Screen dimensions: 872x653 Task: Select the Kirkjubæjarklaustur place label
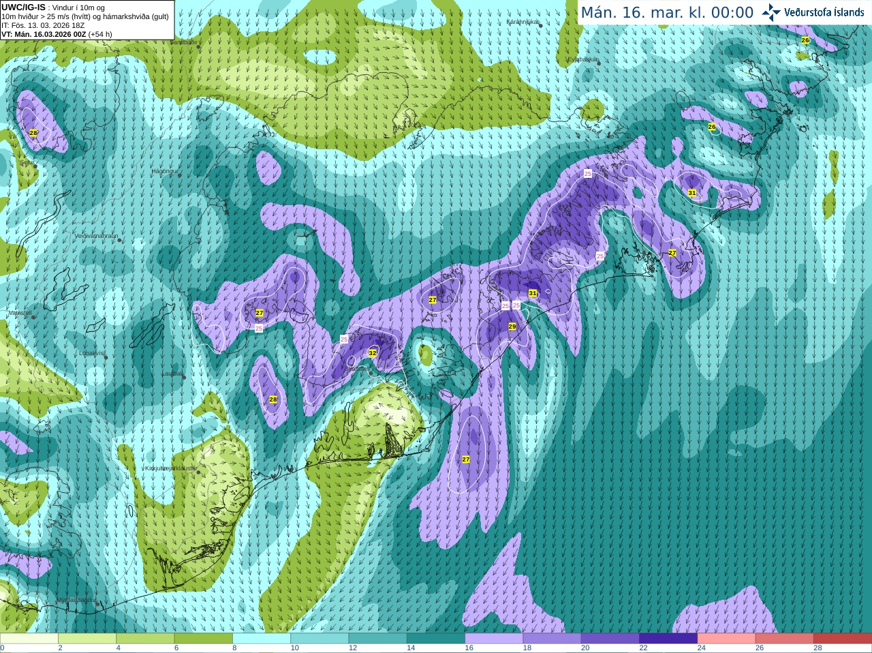pyautogui.click(x=171, y=468)
